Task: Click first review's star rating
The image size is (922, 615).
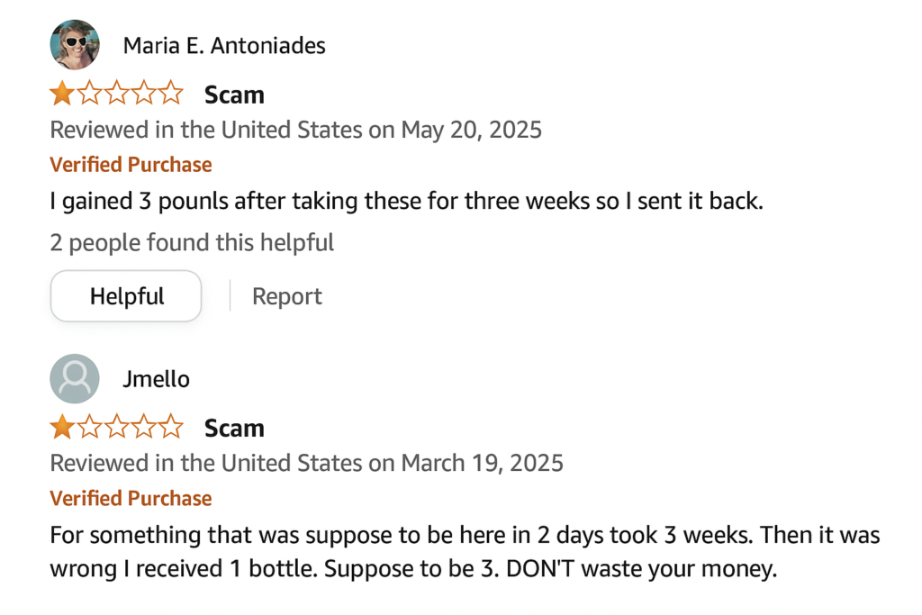Action: pyautogui.click(x=116, y=94)
